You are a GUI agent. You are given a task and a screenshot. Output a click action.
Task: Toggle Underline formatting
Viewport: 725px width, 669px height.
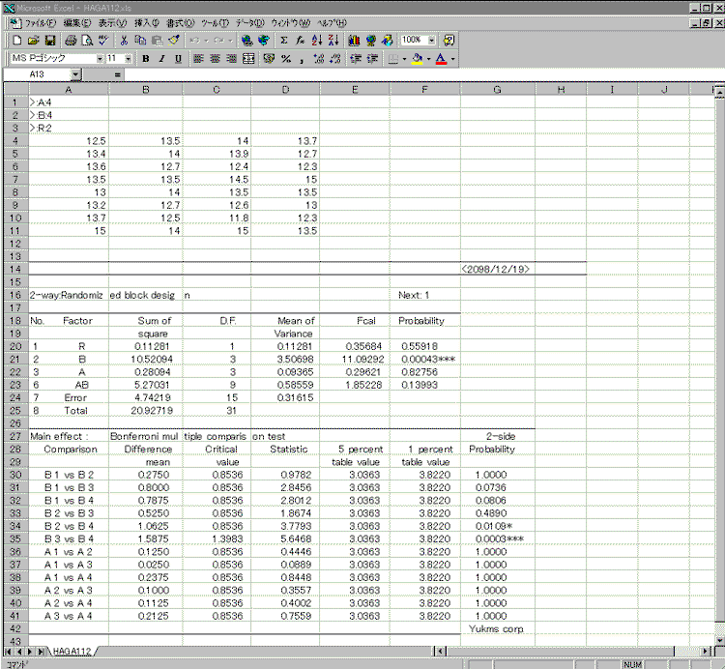177,58
